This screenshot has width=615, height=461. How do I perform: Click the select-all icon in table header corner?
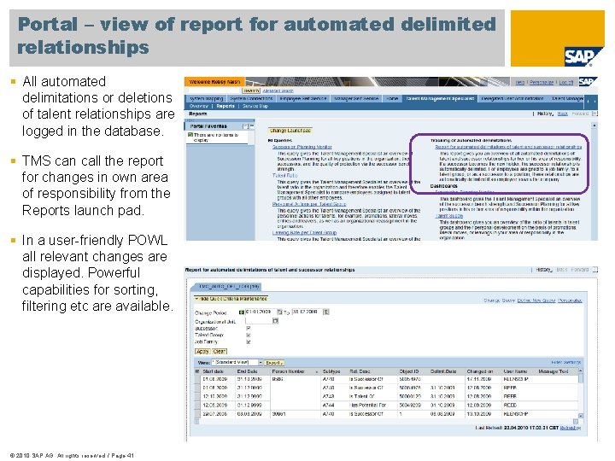tap(197, 371)
